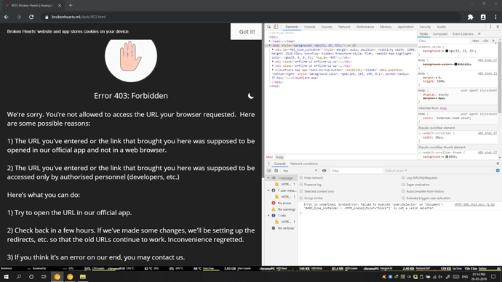The width and height of the screenshot is (502, 282).
Task: Create a live expression with the eye icon
Action: (x=324, y=171)
